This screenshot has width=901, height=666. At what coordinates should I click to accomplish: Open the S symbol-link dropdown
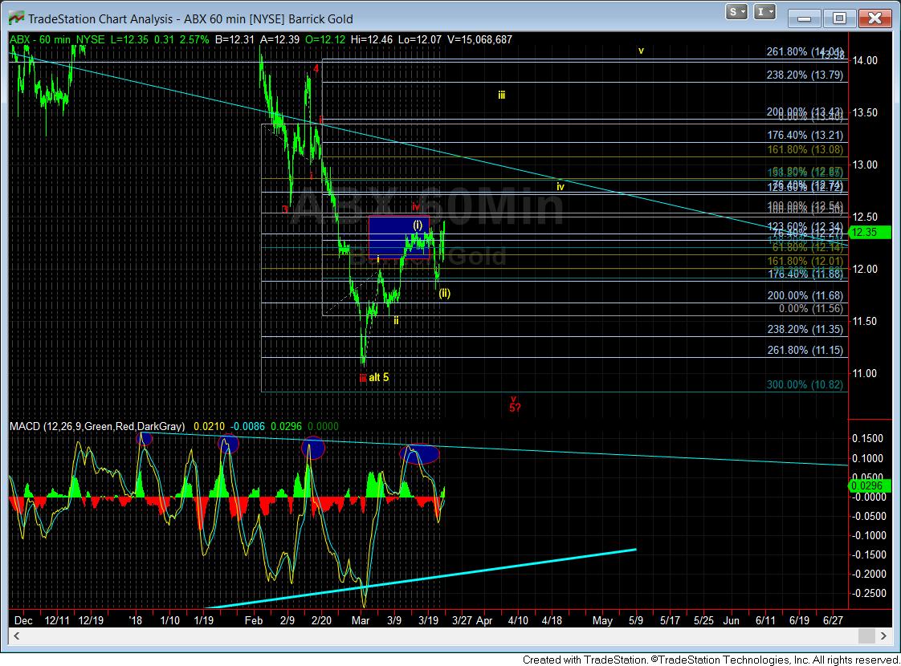(737, 12)
